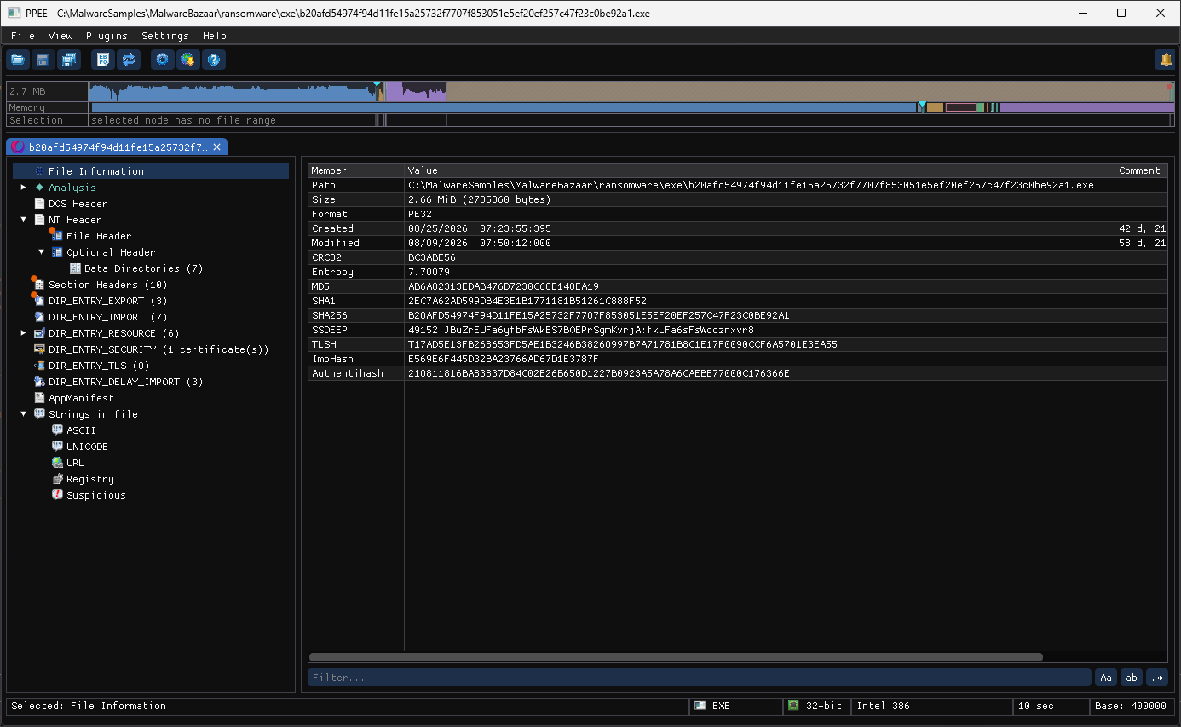Open settings via the gear toolbar icon
The height and width of the screenshot is (727, 1181).
tap(163, 60)
